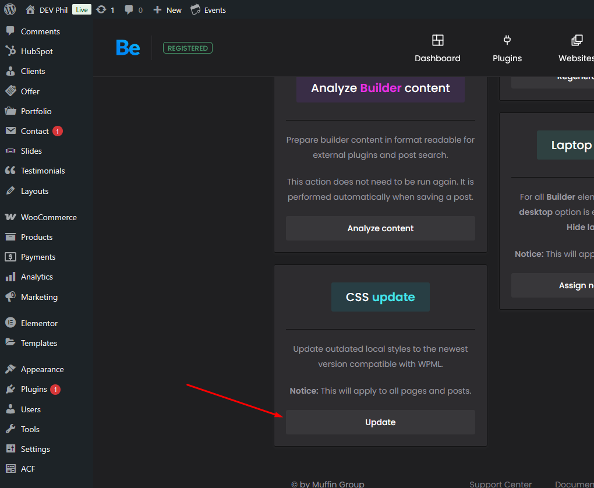Click the CSS Update button
The image size is (594, 488).
[x=380, y=422]
